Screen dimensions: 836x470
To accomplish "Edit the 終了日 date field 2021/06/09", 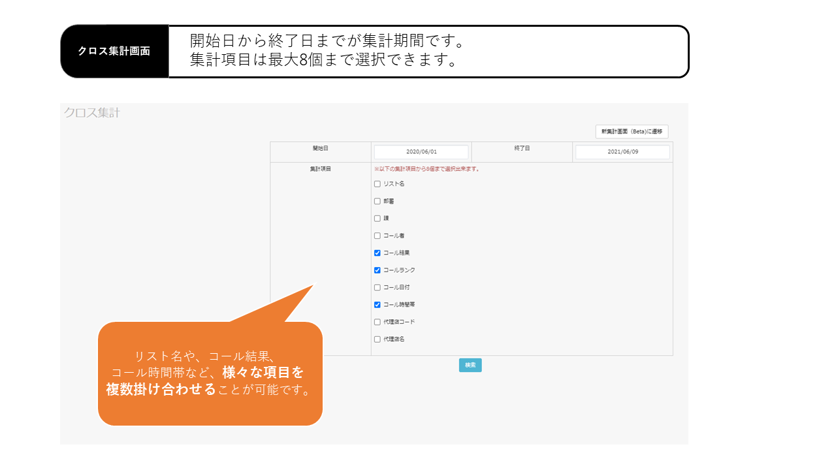I will [x=622, y=151].
